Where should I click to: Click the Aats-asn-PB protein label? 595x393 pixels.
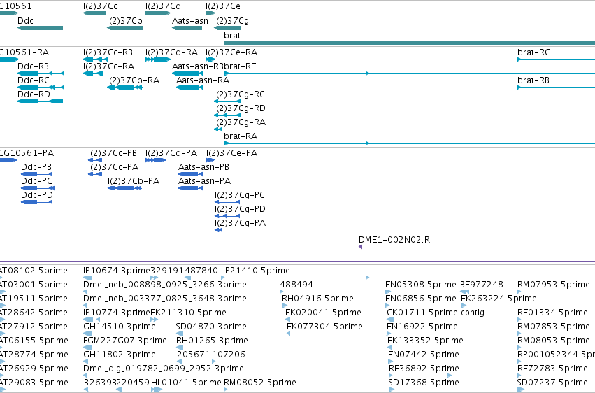click(203, 167)
